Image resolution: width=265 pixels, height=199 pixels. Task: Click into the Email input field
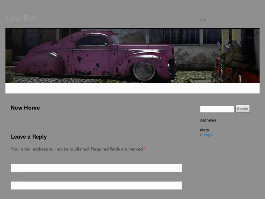96,185
